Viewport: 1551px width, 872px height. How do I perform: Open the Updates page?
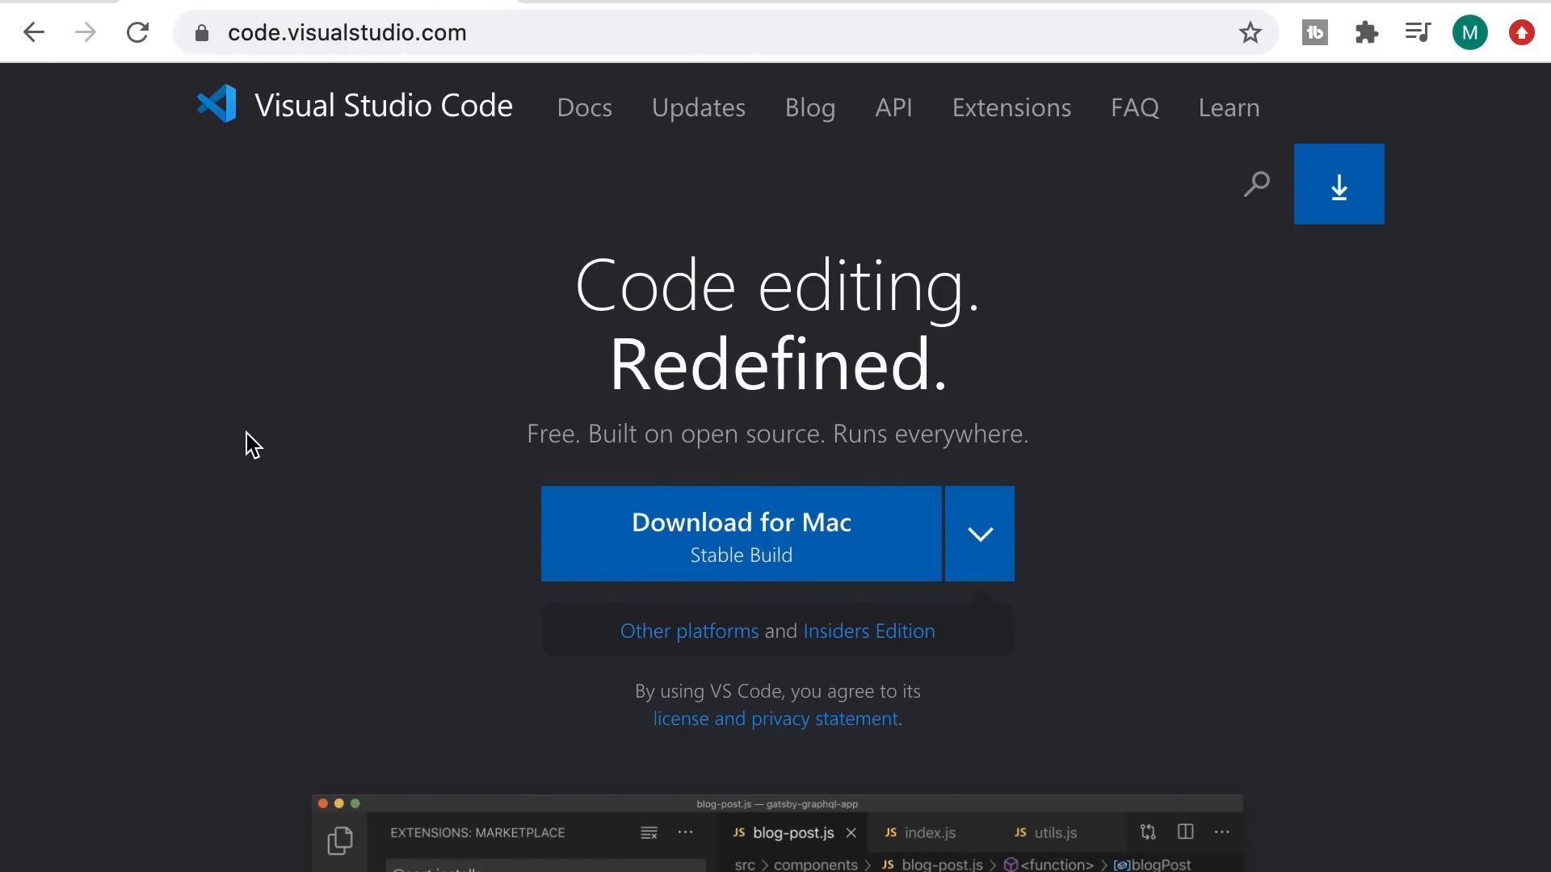699,107
